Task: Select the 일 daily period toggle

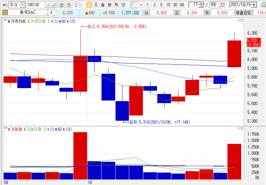Action: 89,5
